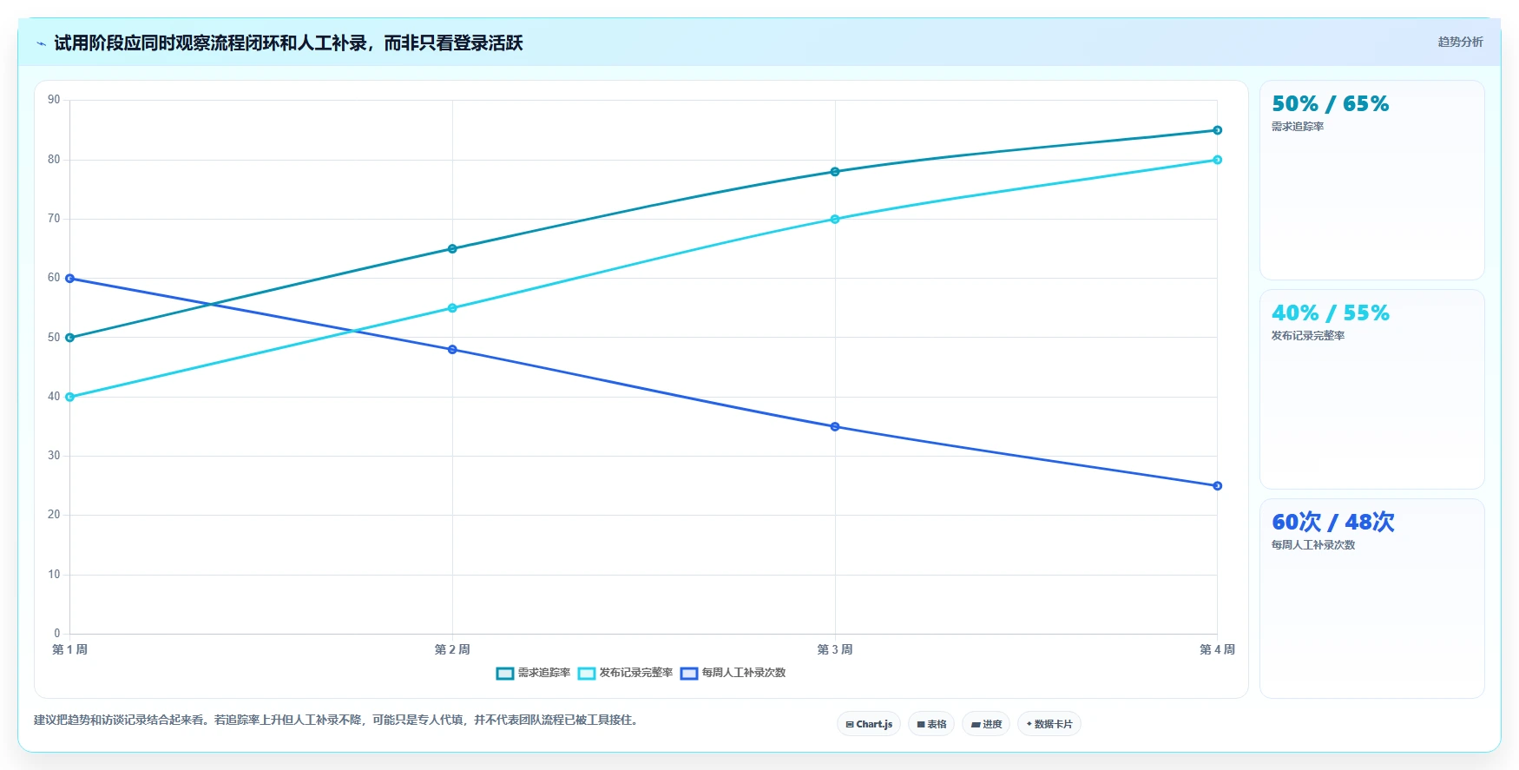Click 每周人工补录次数 point at 第 2 周
The height and width of the screenshot is (770, 1519).
click(x=452, y=350)
